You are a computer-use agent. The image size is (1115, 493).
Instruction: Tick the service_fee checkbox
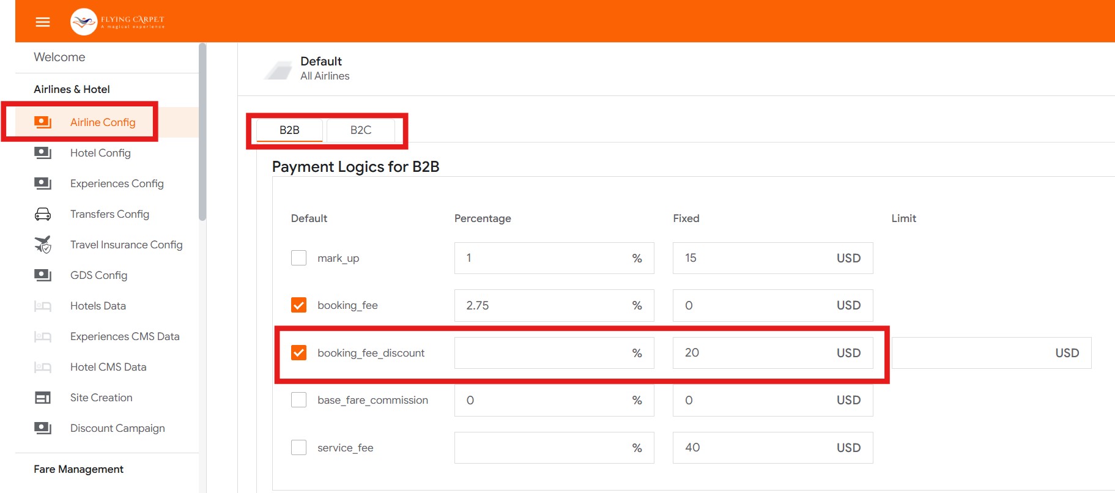coord(298,448)
